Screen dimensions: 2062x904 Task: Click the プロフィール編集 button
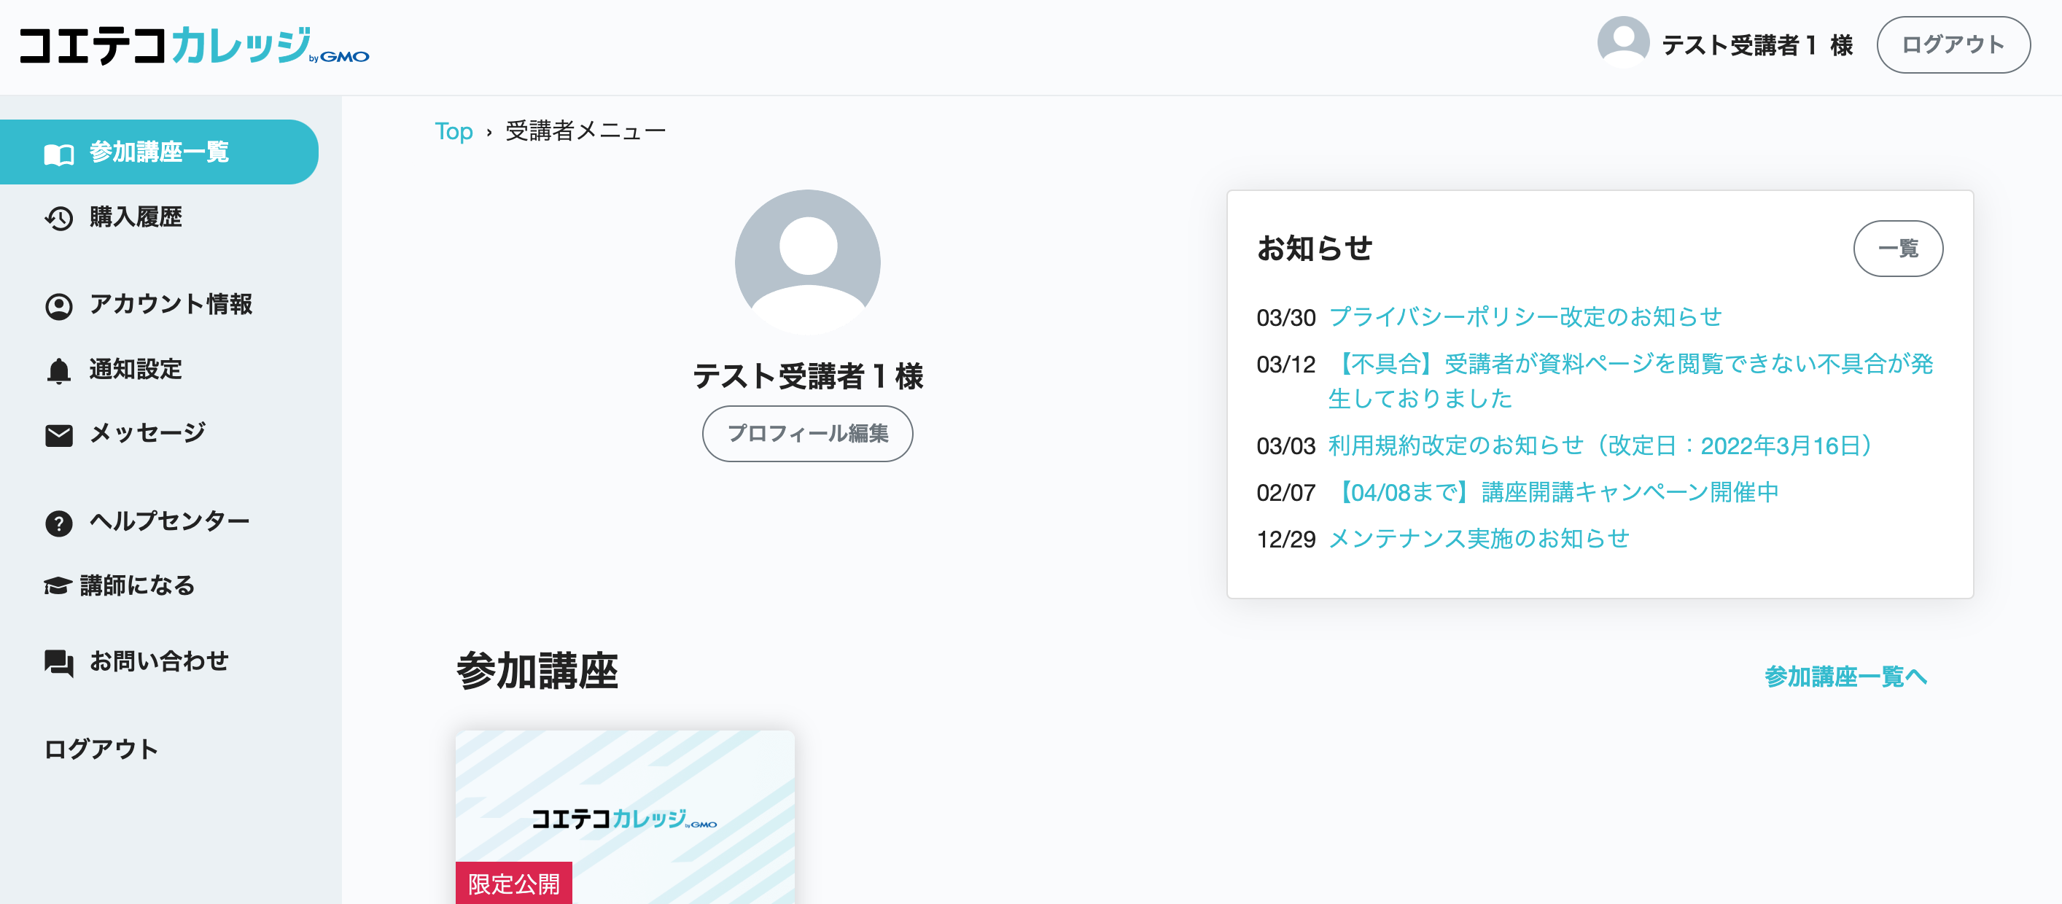coord(807,434)
